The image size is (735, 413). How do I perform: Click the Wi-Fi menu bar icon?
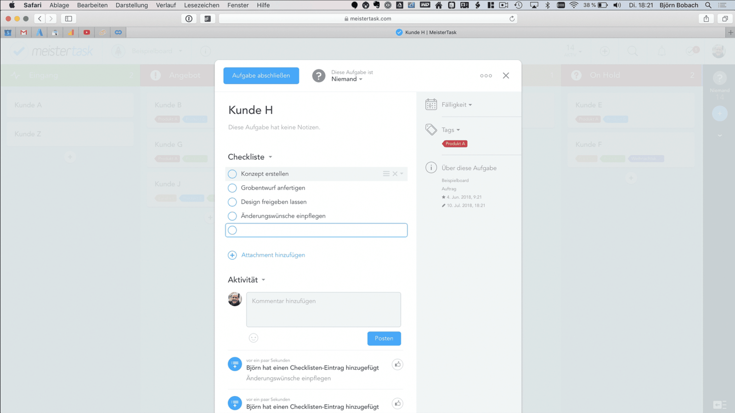point(574,5)
